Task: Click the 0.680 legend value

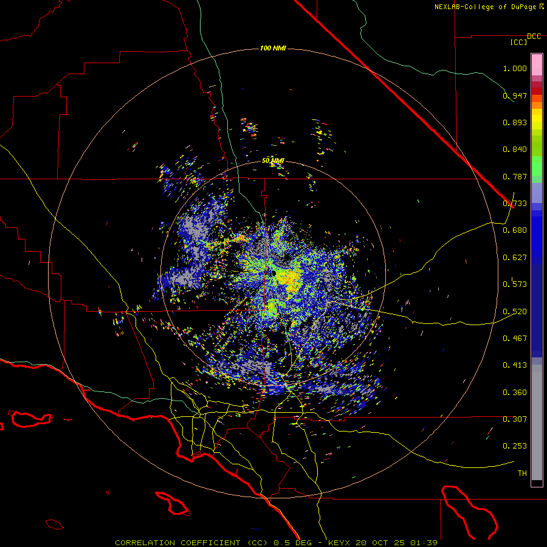Action: coord(515,230)
